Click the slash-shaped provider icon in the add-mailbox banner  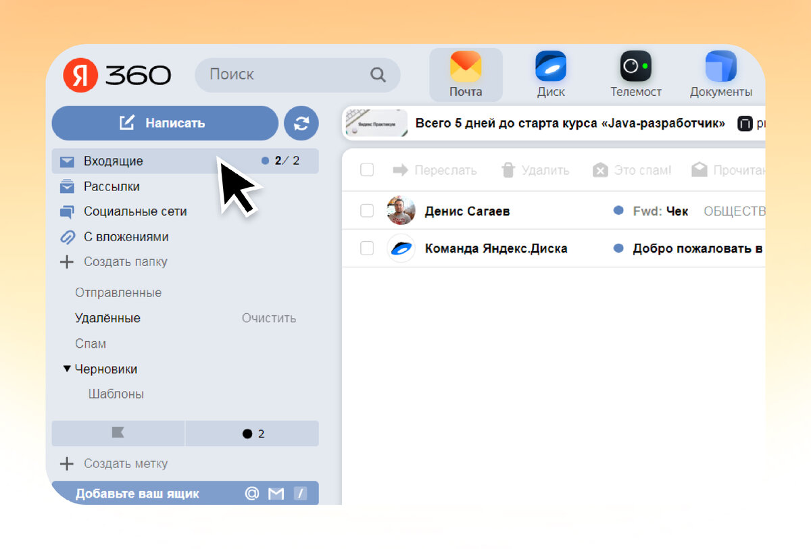pos(300,494)
